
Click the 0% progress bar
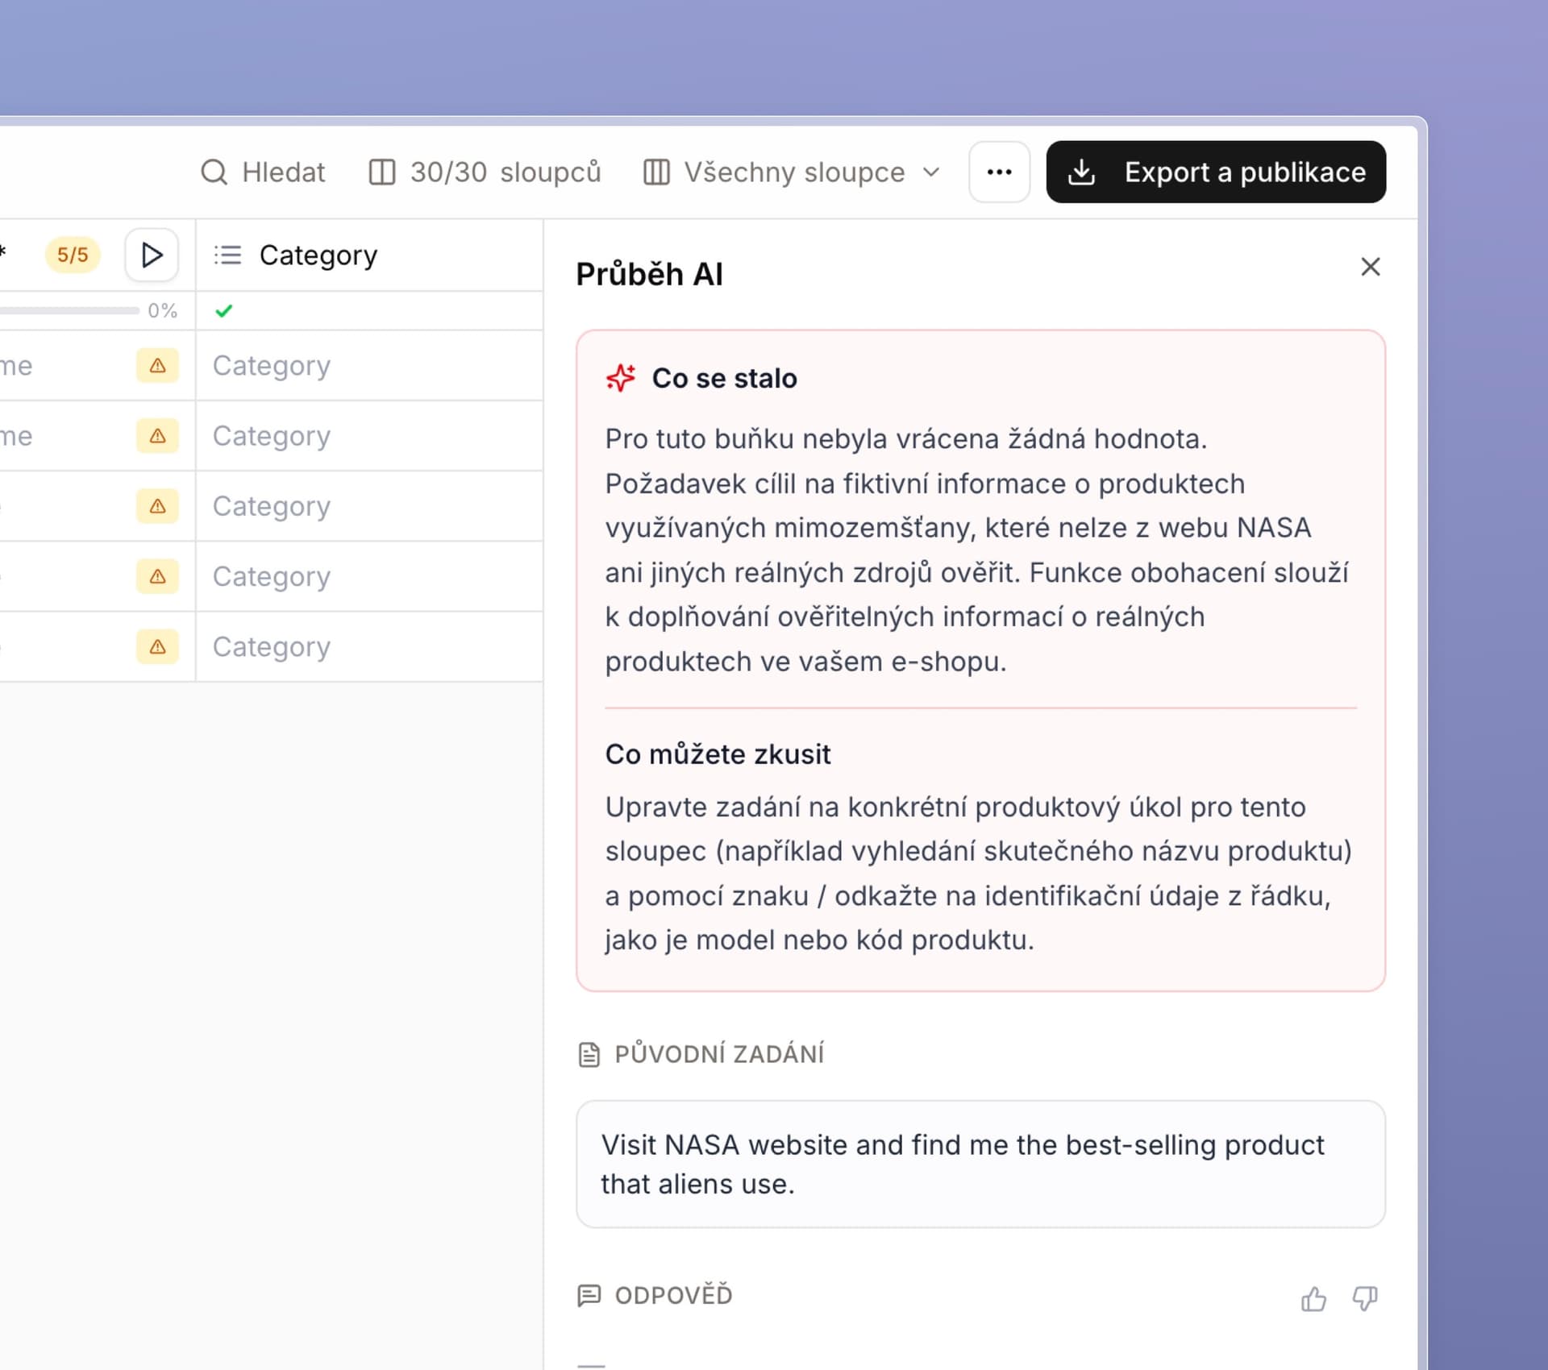pos(69,311)
